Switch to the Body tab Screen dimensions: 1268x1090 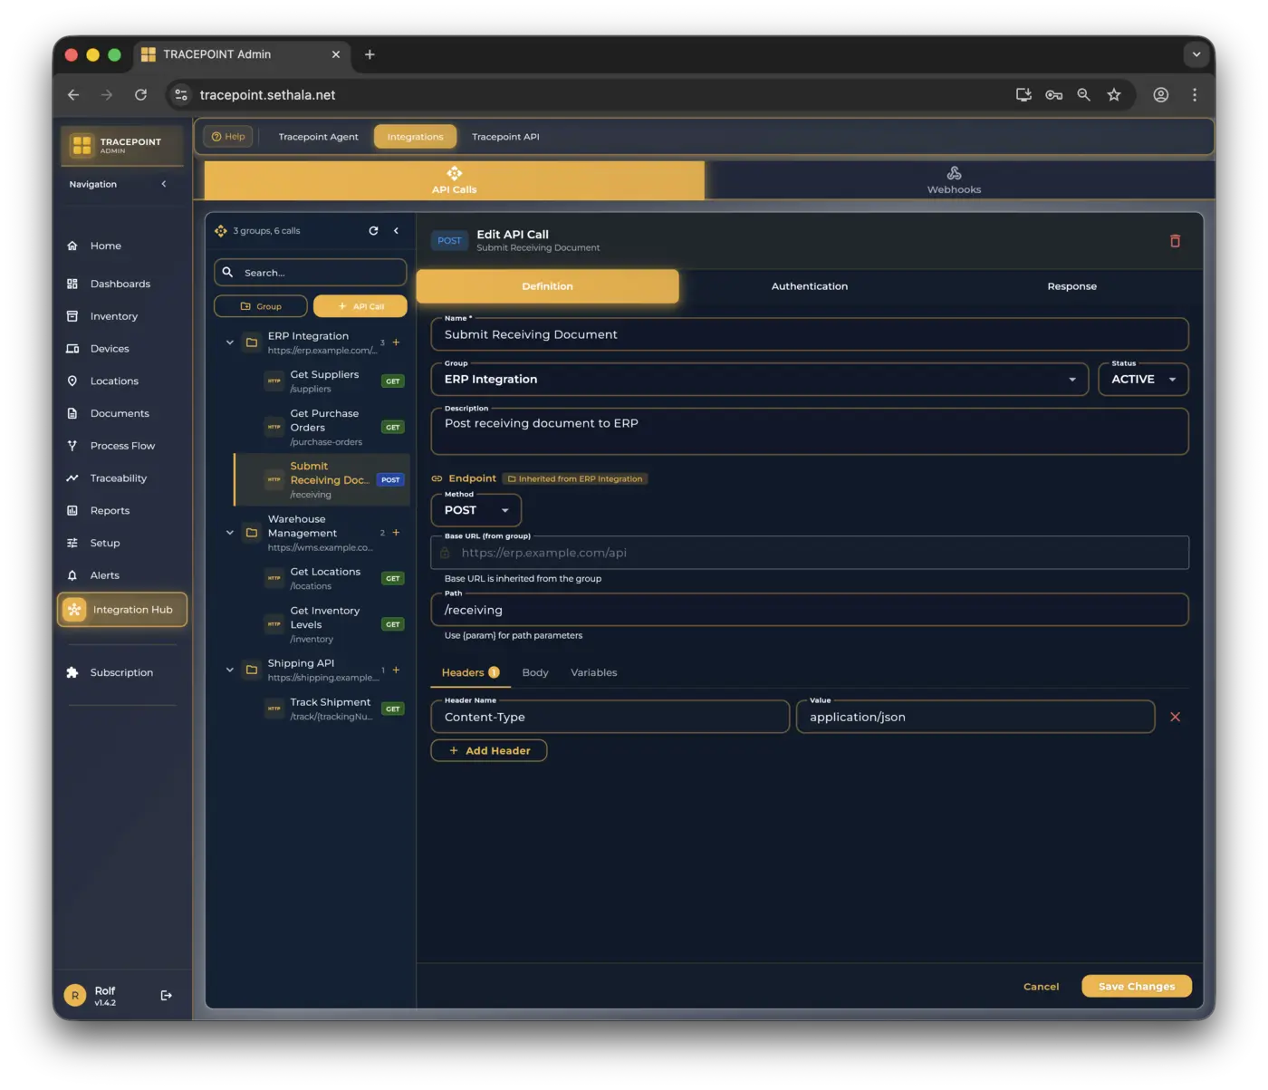click(x=535, y=672)
